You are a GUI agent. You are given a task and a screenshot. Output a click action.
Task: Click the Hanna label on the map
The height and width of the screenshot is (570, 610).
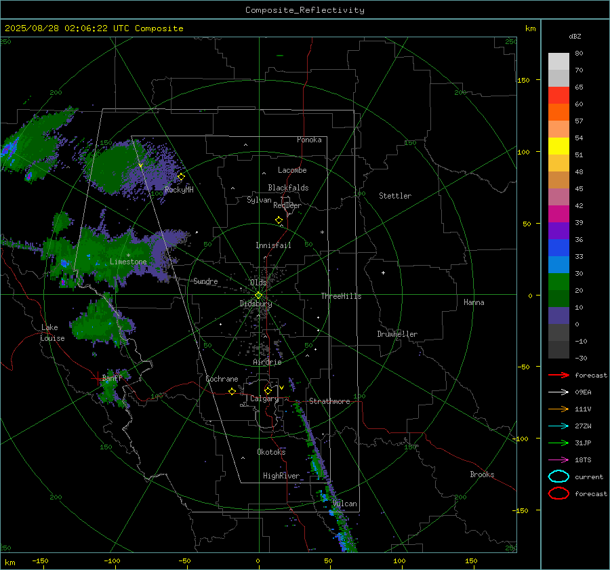click(474, 302)
